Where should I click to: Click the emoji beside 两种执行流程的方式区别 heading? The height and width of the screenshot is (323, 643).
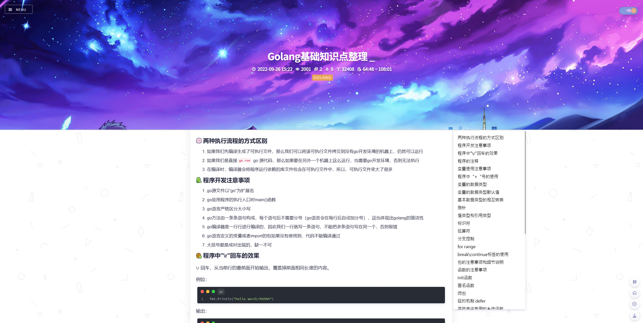tap(199, 141)
